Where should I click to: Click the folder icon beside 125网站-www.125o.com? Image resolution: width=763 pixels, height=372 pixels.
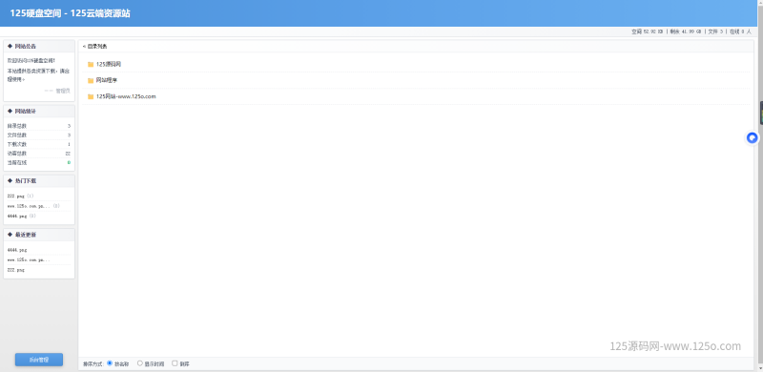91,96
